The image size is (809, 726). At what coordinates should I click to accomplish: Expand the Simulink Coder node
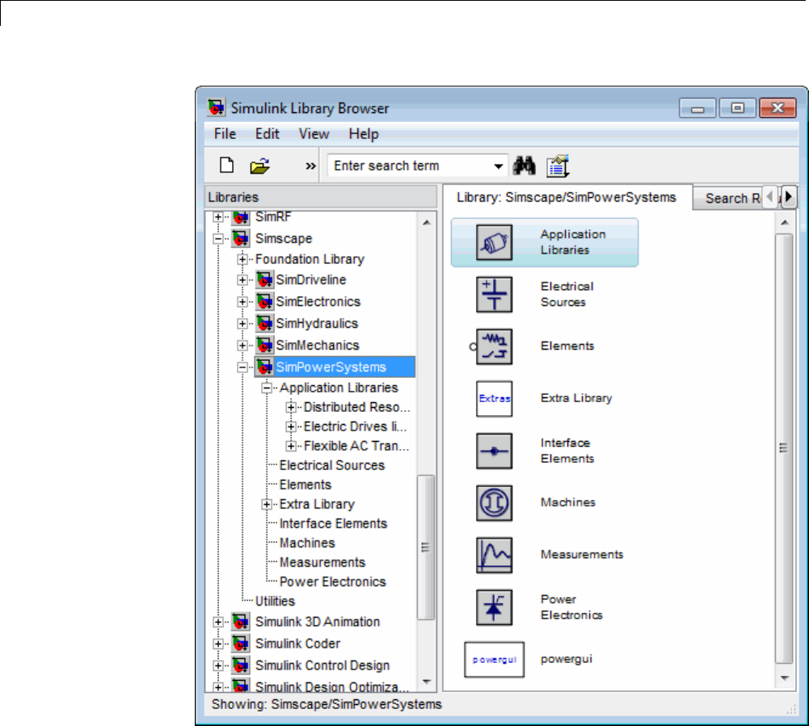(x=218, y=644)
